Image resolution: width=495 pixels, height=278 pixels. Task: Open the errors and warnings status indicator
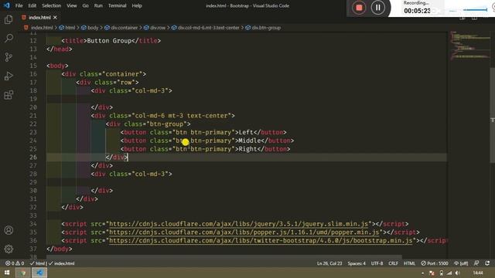[15, 263]
